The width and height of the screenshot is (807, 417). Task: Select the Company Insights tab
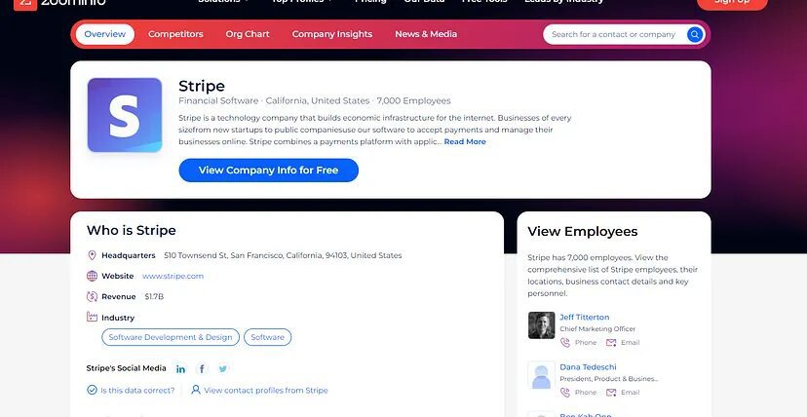pyautogui.click(x=332, y=34)
